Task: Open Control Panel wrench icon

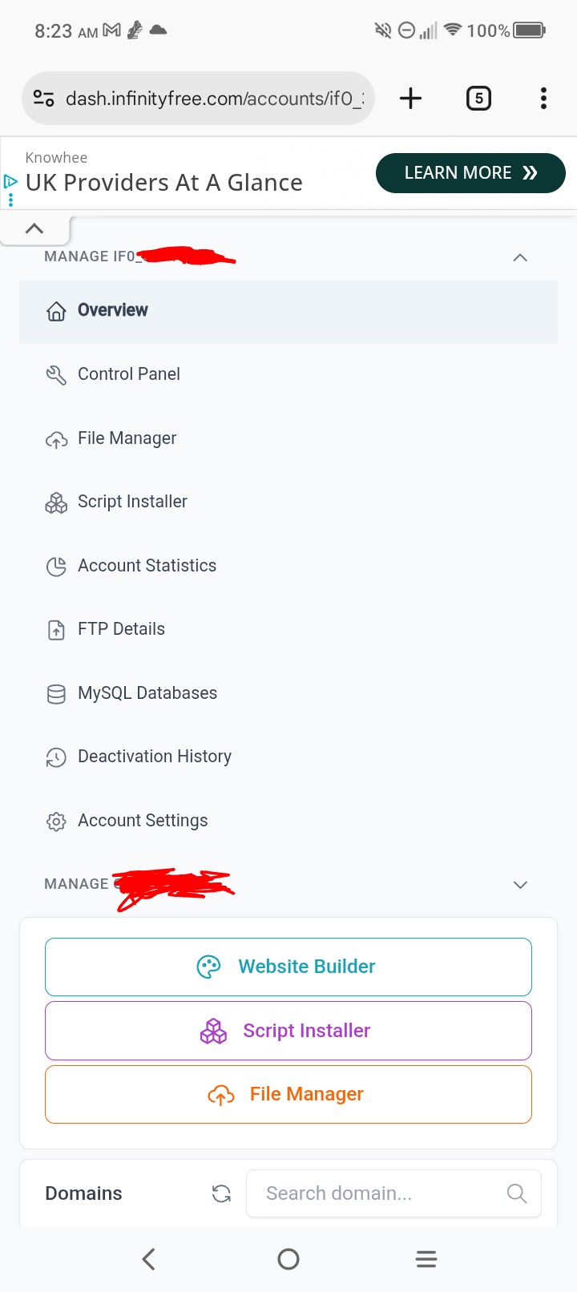Action: click(x=56, y=374)
